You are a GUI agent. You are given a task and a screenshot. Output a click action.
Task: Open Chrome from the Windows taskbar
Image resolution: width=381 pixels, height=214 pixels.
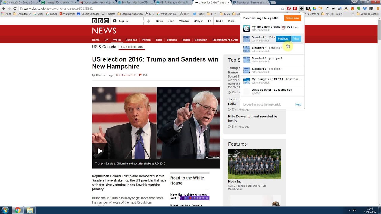click(x=18, y=210)
